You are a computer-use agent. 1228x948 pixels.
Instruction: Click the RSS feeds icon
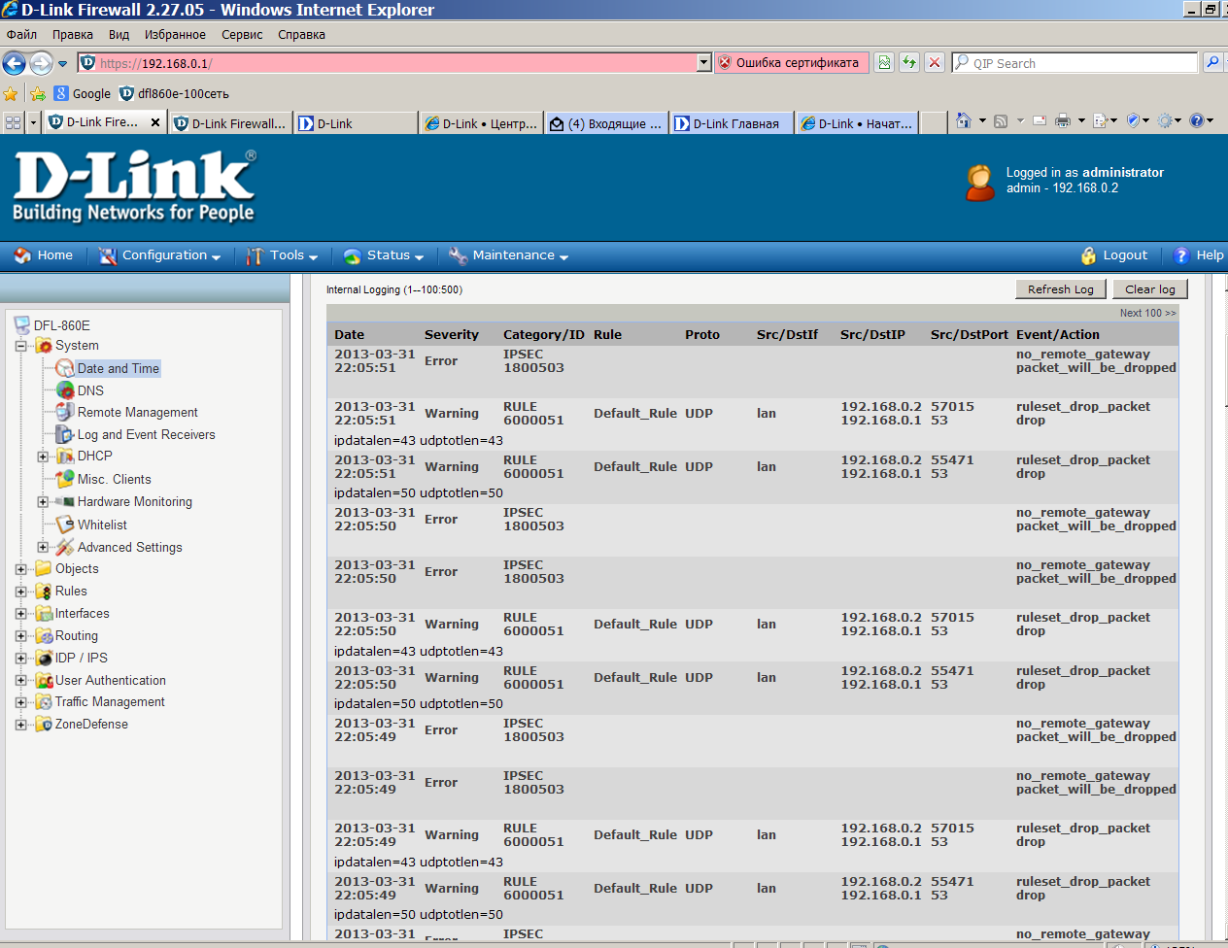tap(1001, 120)
